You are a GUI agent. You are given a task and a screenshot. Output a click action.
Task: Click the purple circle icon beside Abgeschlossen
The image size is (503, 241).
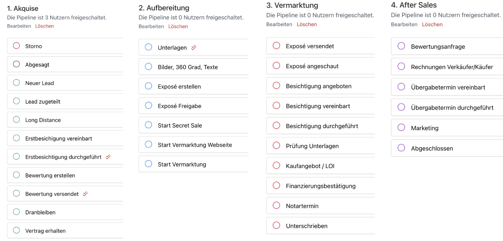point(401,148)
